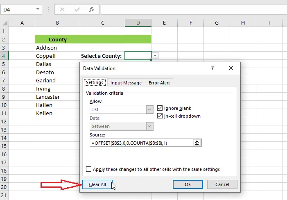Click the Irving cell
Screen dimensions: 287x200
57,89
